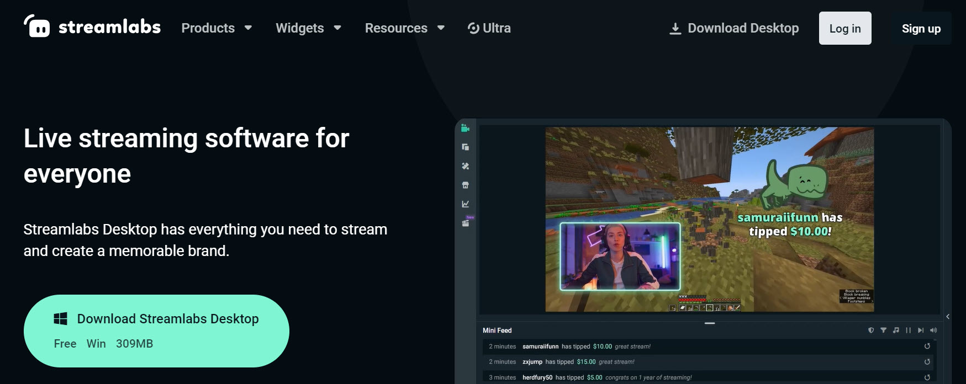966x384 pixels.
Task: Click the '$15.00' tip amount
Action: (586, 362)
